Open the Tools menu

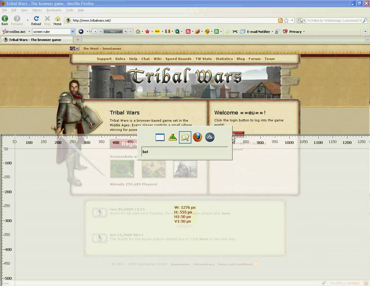(70, 10)
